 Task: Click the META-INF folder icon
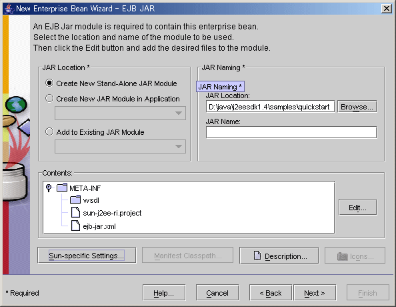click(x=62, y=188)
